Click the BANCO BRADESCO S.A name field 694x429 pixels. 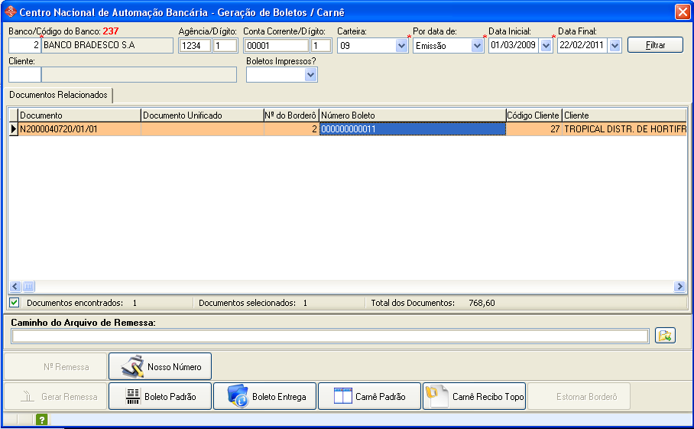(x=107, y=45)
